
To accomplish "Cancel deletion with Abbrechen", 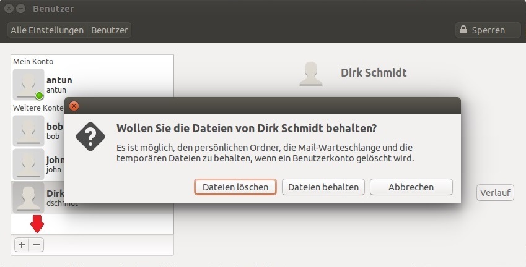I will click(411, 187).
